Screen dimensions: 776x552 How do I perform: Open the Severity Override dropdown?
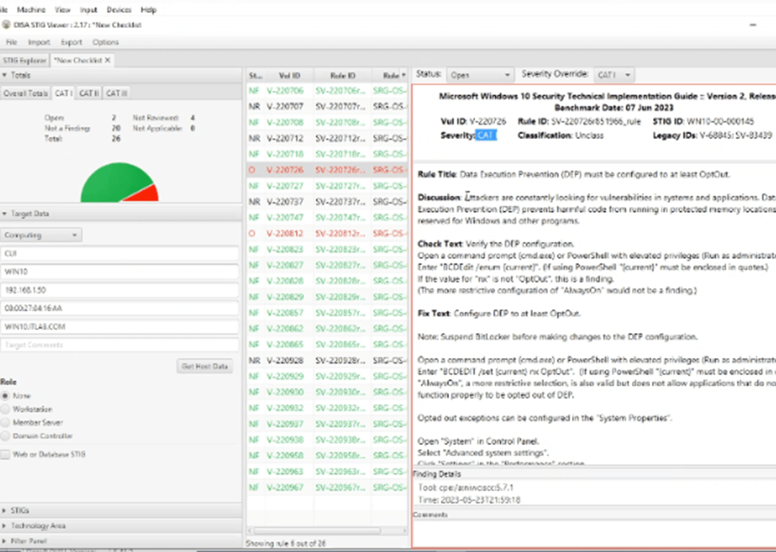pos(614,74)
